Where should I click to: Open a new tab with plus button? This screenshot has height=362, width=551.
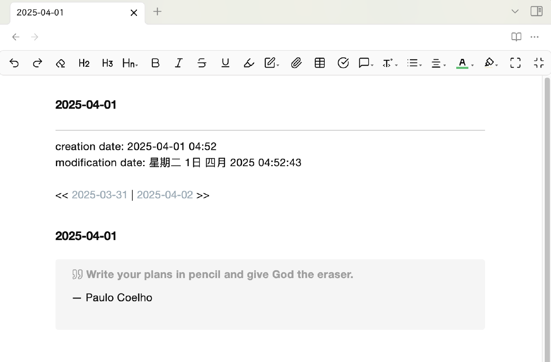click(157, 12)
